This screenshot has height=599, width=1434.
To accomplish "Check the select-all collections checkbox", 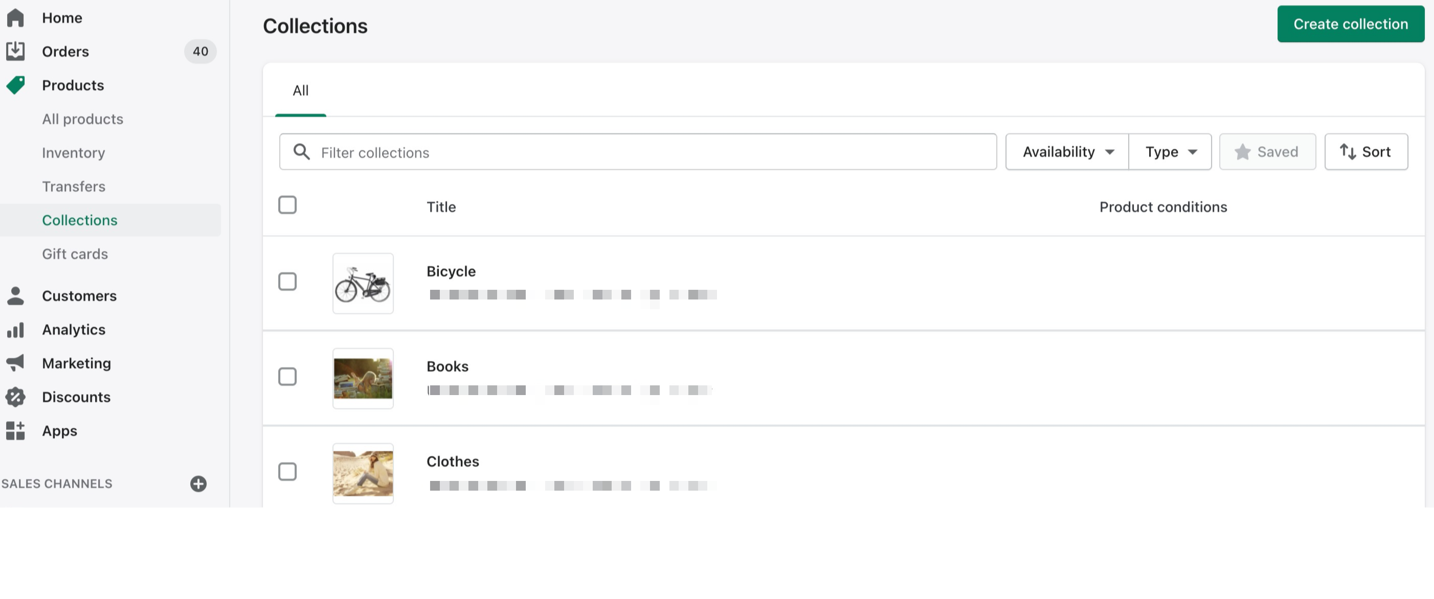I will 287,204.
